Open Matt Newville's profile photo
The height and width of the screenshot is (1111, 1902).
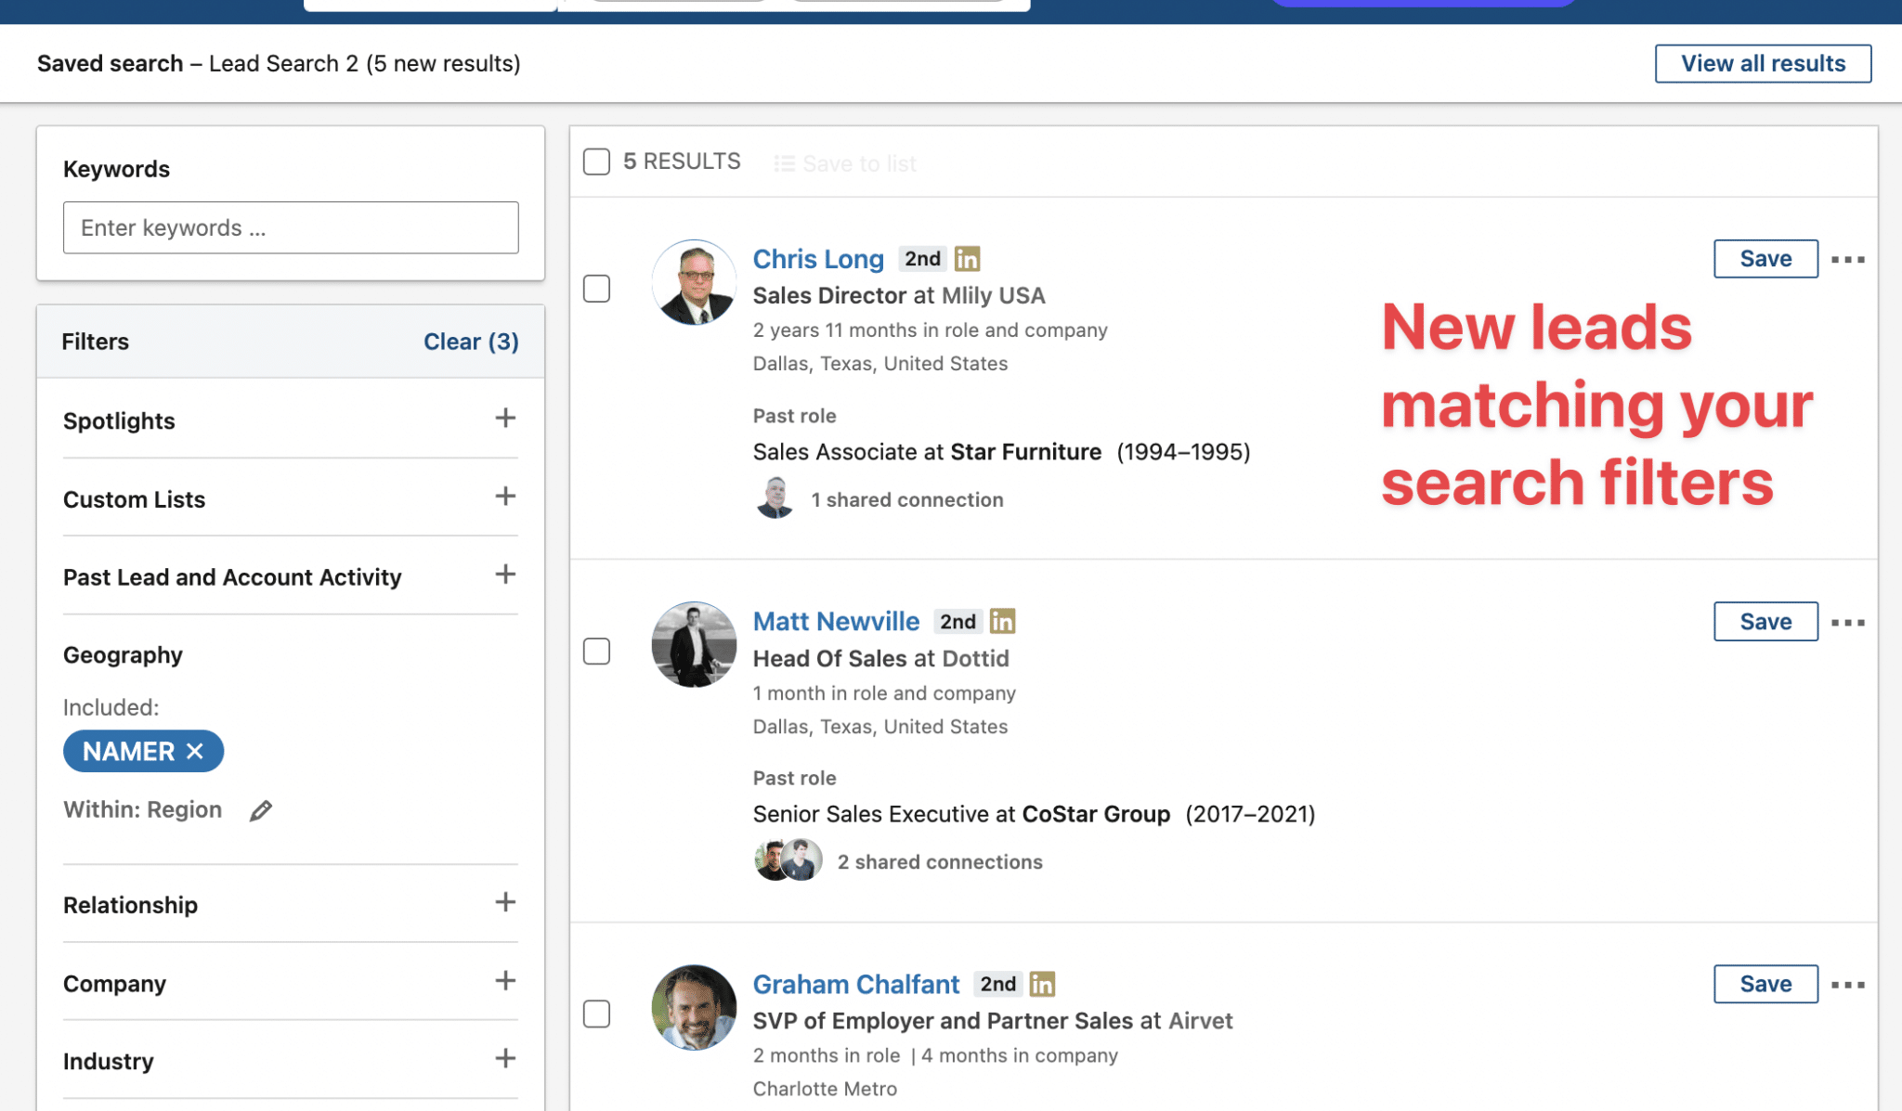[x=694, y=644]
